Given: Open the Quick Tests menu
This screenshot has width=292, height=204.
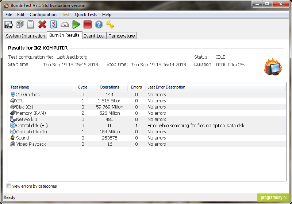Looking at the screenshot, I should point(86,15).
